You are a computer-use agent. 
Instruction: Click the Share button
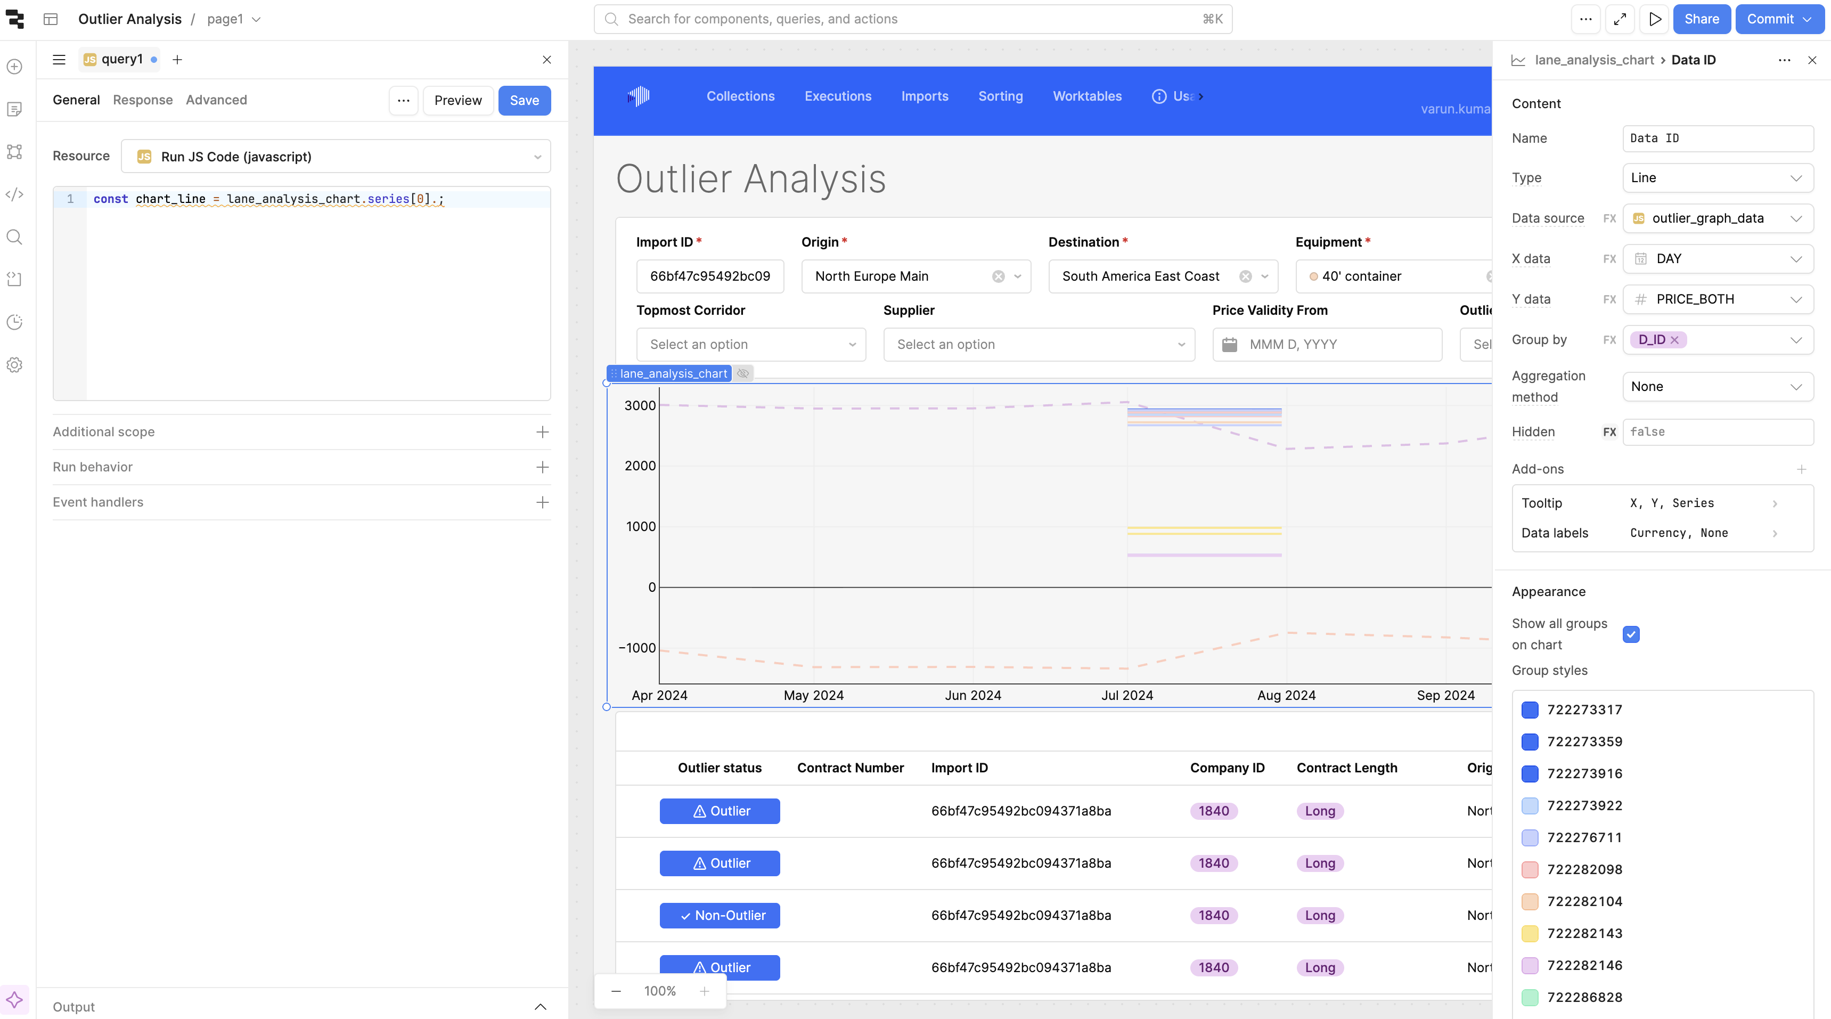(x=1701, y=19)
